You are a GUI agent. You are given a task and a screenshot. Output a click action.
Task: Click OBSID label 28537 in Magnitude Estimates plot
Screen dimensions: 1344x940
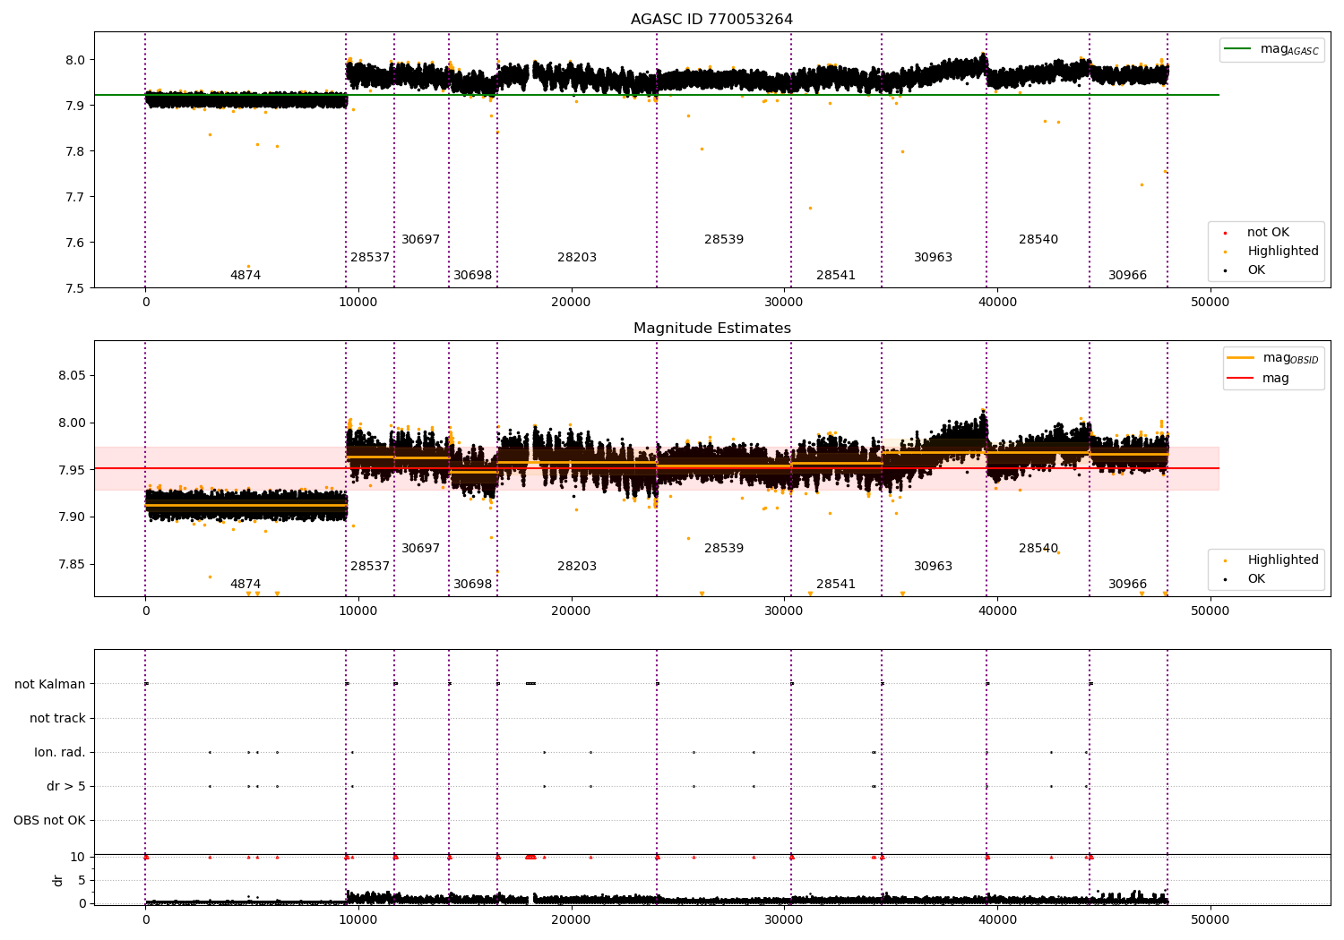(370, 567)
